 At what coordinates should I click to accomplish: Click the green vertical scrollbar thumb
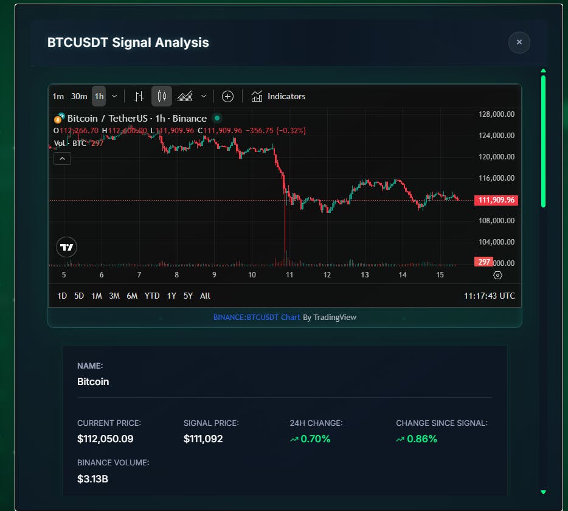(543, 141)
